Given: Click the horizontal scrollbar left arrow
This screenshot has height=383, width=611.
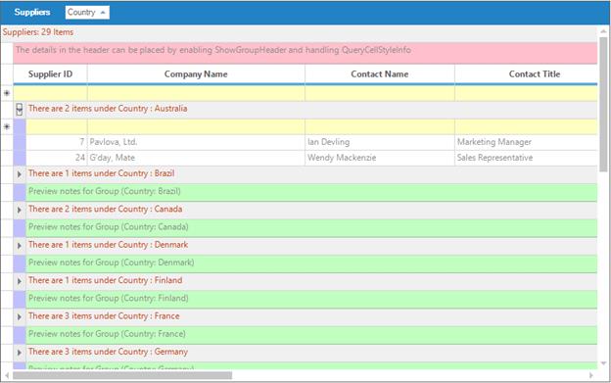Looking at the screenshot, I should click(7, 375).
